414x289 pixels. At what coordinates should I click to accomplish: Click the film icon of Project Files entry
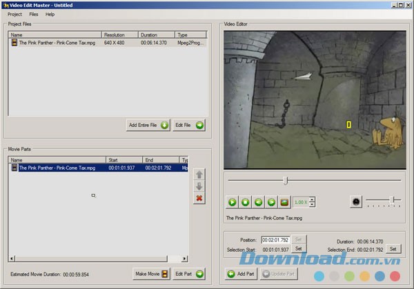(x=14, y=43)
